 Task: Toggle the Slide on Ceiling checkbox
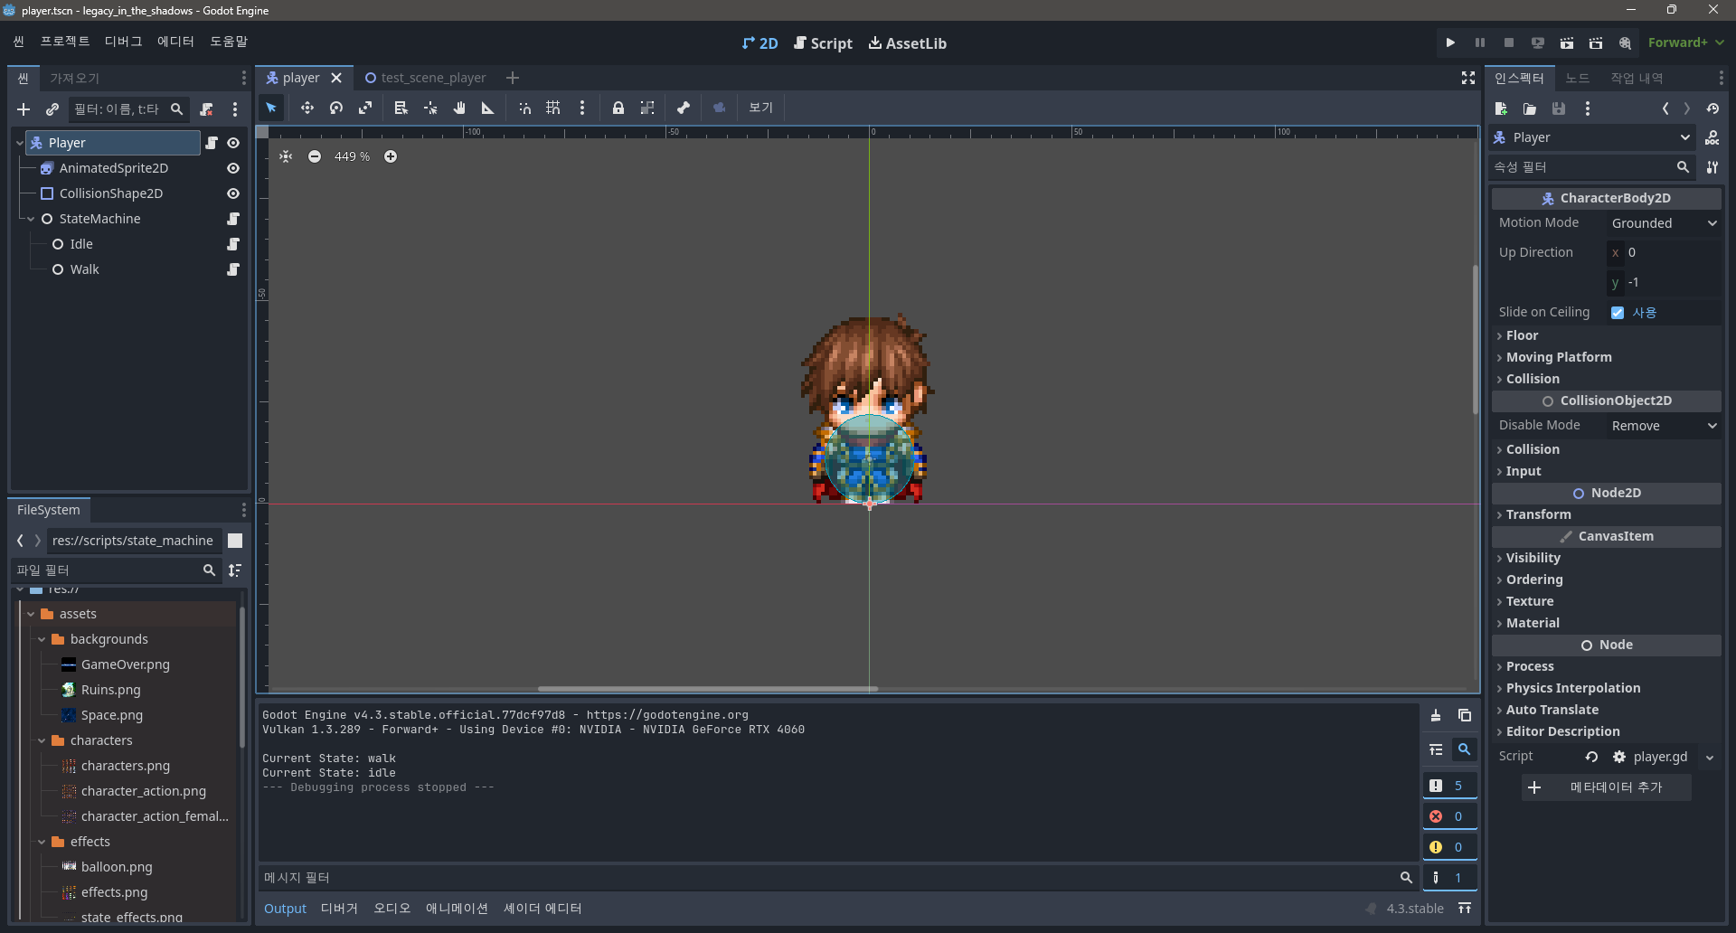(1618, 313)
